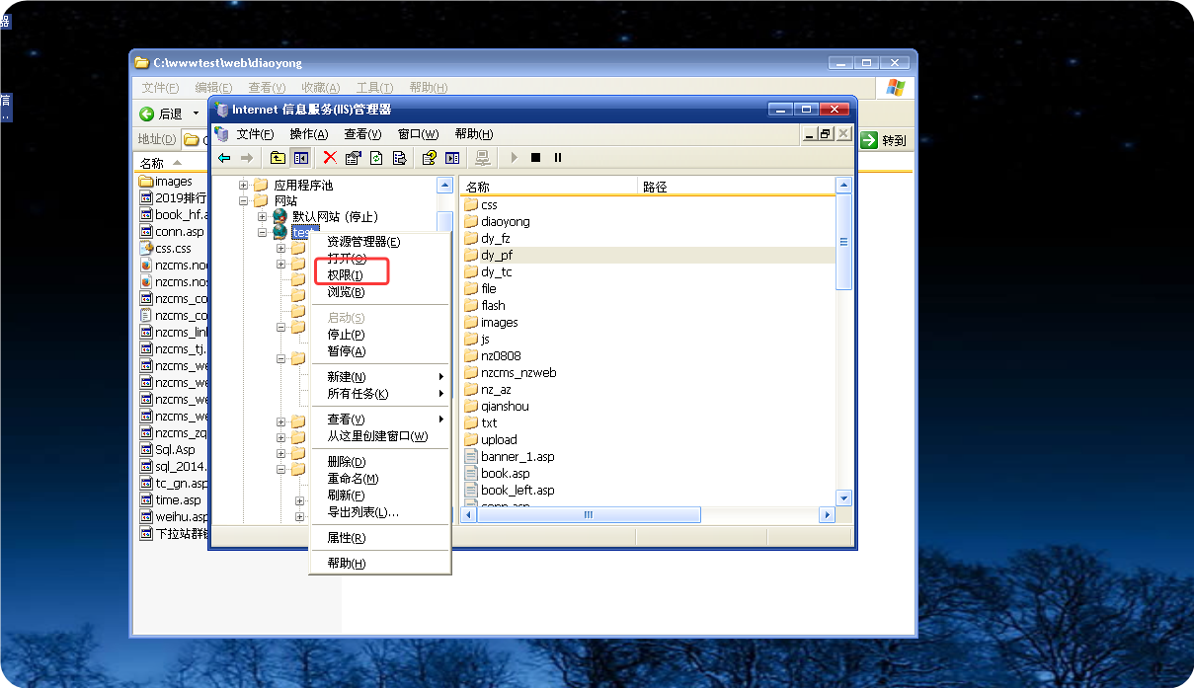Click the 名称 column header in IIS list
This screenshot has height=688, width=1194.
click(x=549, y=186)
